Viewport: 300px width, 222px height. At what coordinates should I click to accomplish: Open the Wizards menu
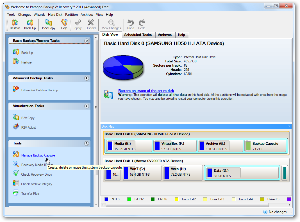[x=39, y=15]
